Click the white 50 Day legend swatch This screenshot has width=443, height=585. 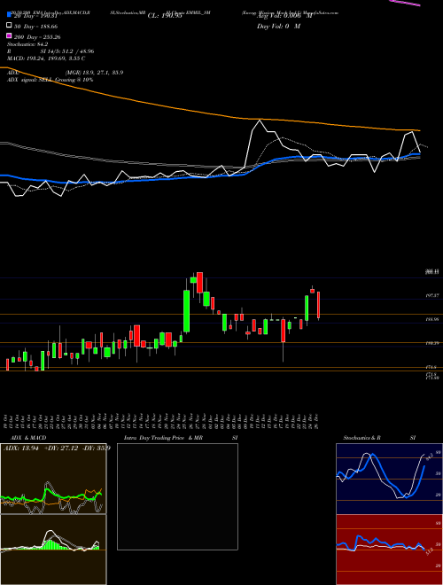(9, 26)
